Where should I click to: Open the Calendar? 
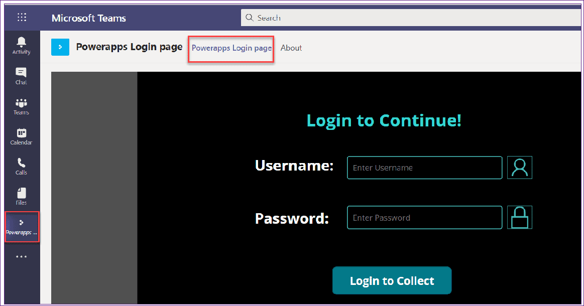21,136
